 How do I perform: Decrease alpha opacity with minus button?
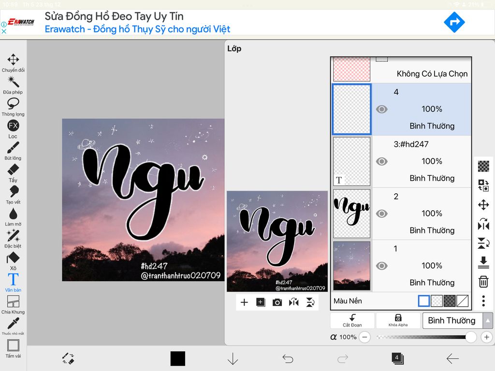coord(364,337)
